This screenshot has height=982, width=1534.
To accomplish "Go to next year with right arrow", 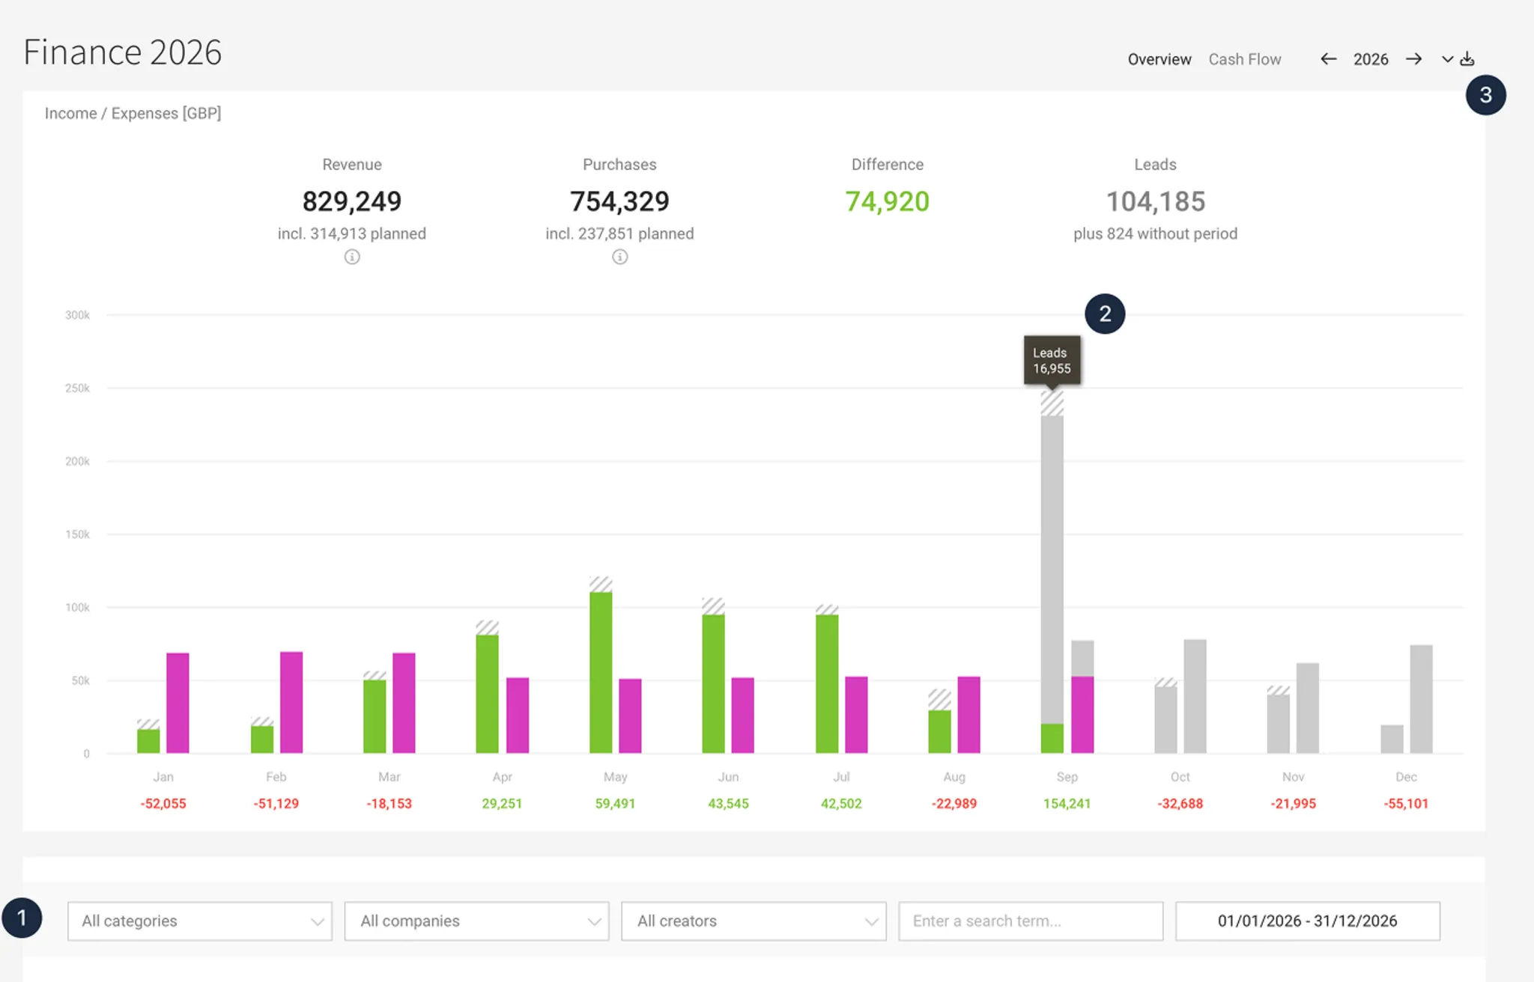I will coord(1413,59).
